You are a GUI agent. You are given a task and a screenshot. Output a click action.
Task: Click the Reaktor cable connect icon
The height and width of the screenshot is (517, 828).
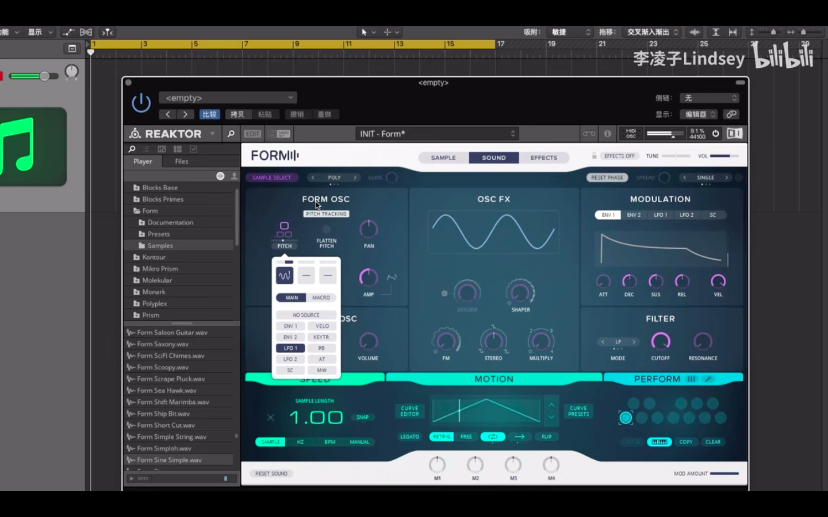click(589, 134)
